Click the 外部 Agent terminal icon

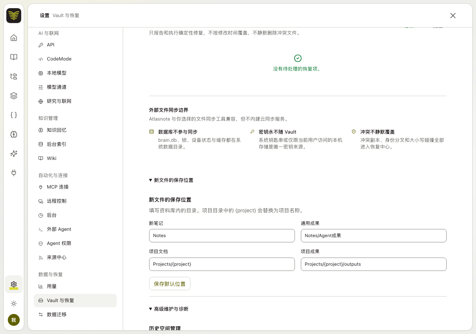tap(41, 229)
